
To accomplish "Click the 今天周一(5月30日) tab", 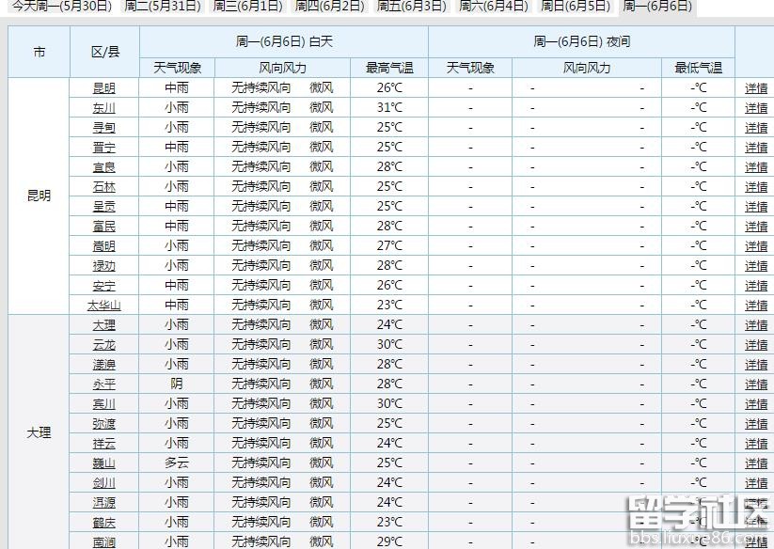I will pyautogui.click(x=61, y=6).
